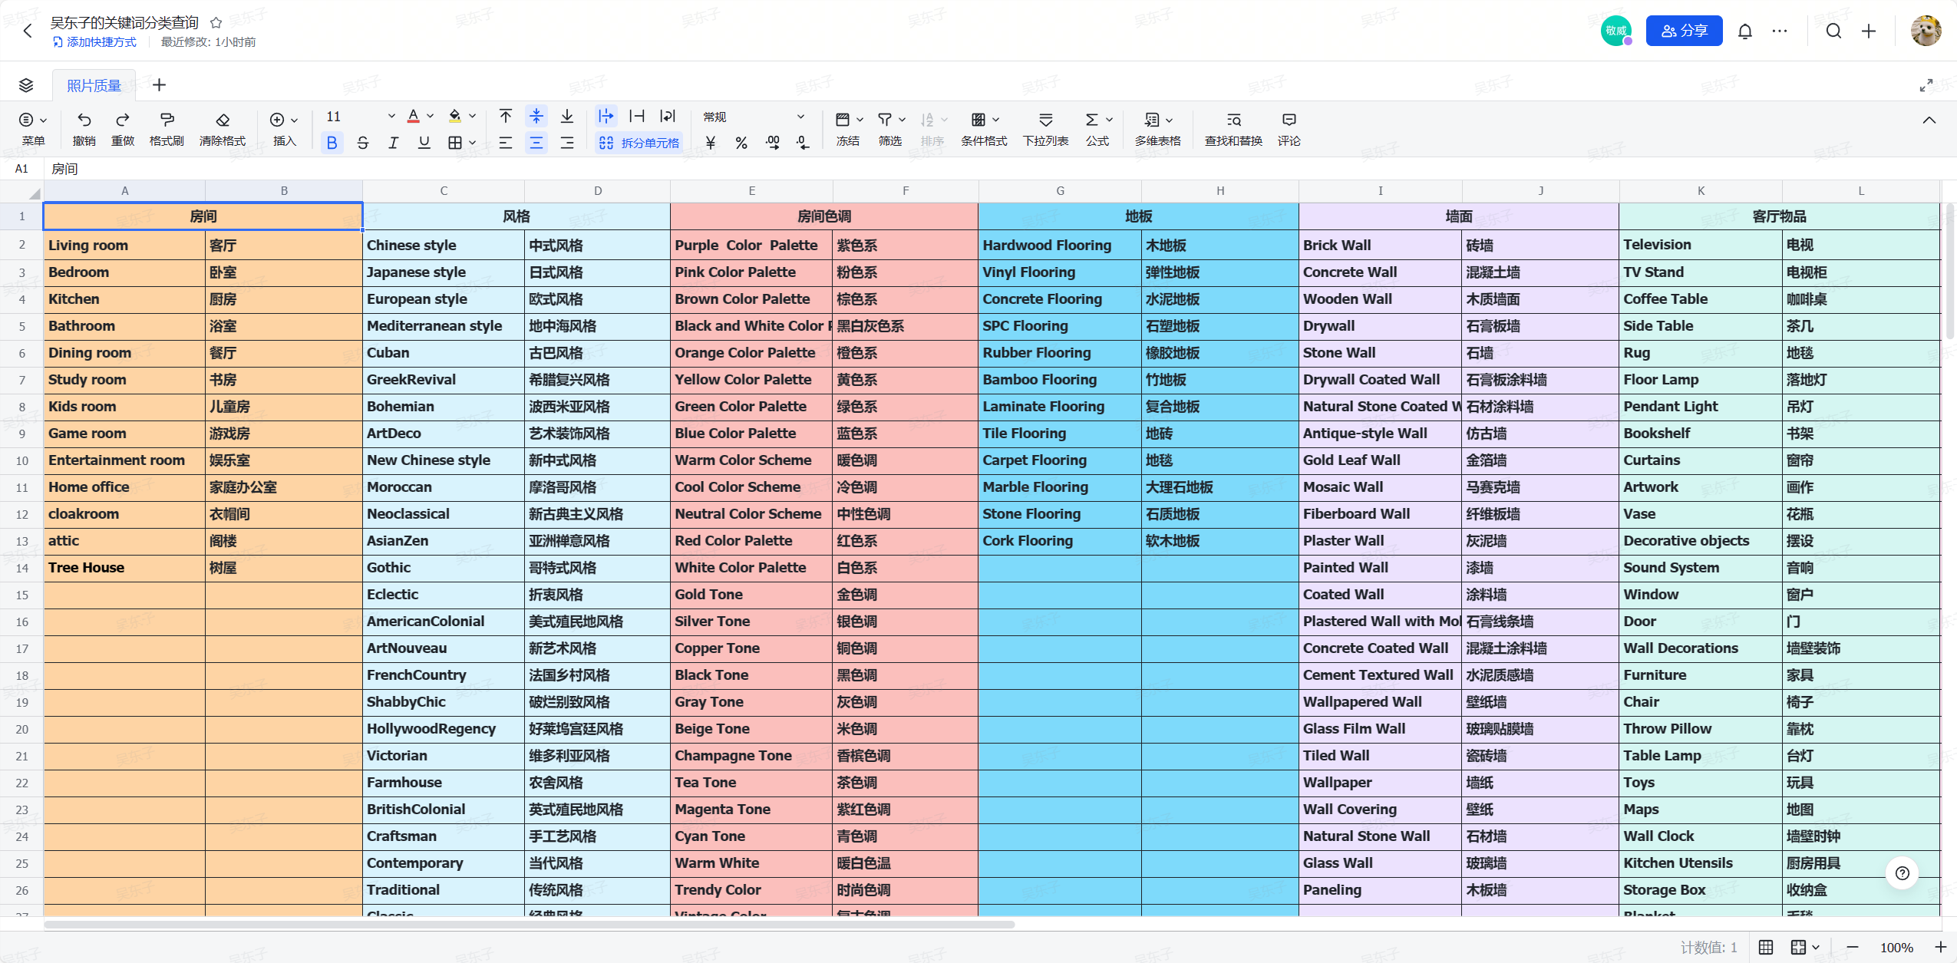
Task: Toggle italic text formatting
Action: click(x=393, y=143)
